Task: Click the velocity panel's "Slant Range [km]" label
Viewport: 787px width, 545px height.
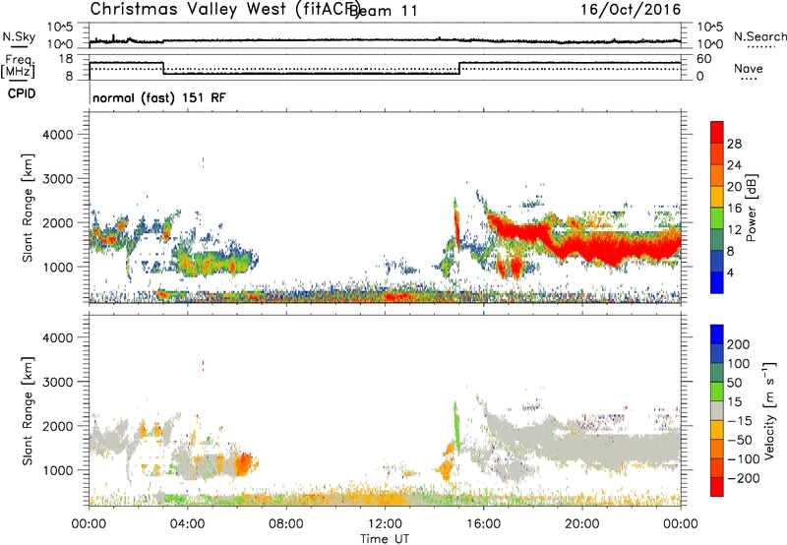Action: pos(28,411)
